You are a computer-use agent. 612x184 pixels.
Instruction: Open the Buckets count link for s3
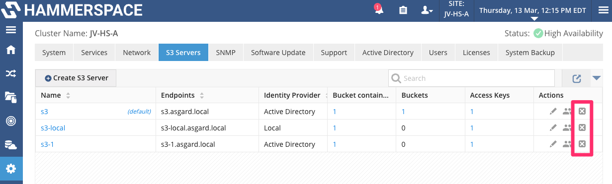coord(403,112)
